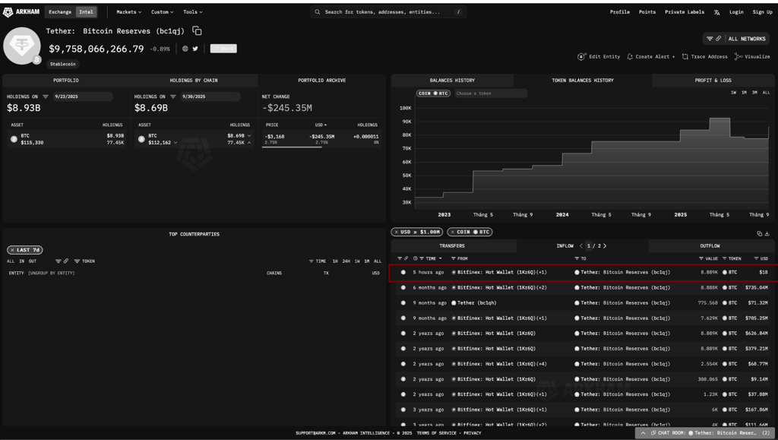This screenshot has height=440, width=778.
Task: Go to next page of inflow transfers
Action: (x=605, y=246)
